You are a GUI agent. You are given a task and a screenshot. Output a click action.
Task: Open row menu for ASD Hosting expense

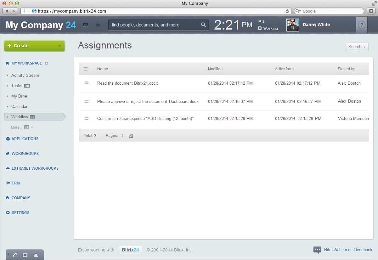point(87,118)
